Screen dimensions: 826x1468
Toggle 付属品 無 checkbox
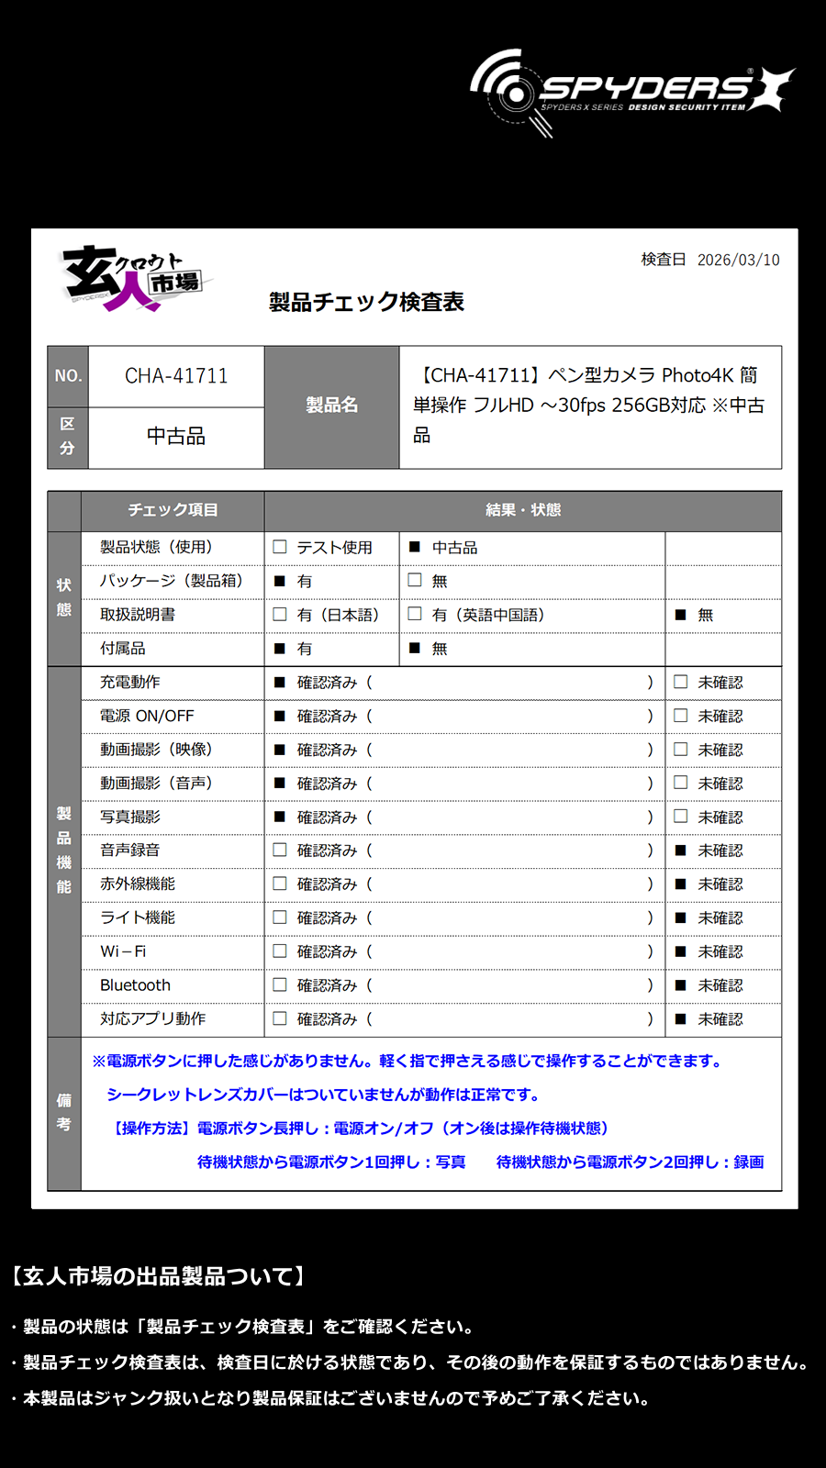(415, 648)
